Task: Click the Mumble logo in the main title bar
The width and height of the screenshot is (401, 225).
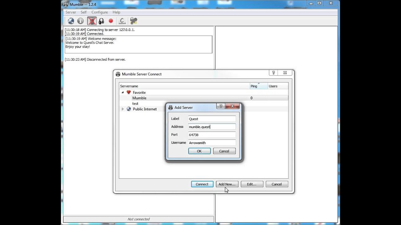Action: pyautogui.click(x=66, y=4)
